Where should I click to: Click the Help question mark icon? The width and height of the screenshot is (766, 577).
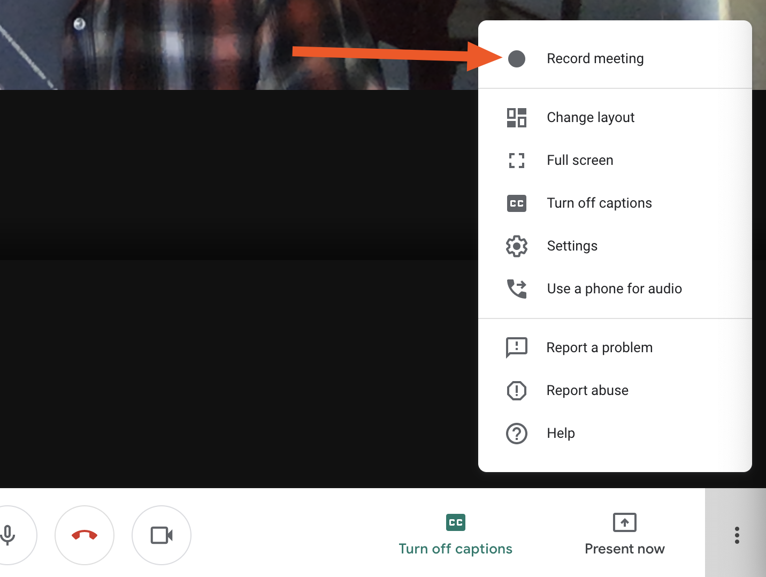(x=516, y=434)
